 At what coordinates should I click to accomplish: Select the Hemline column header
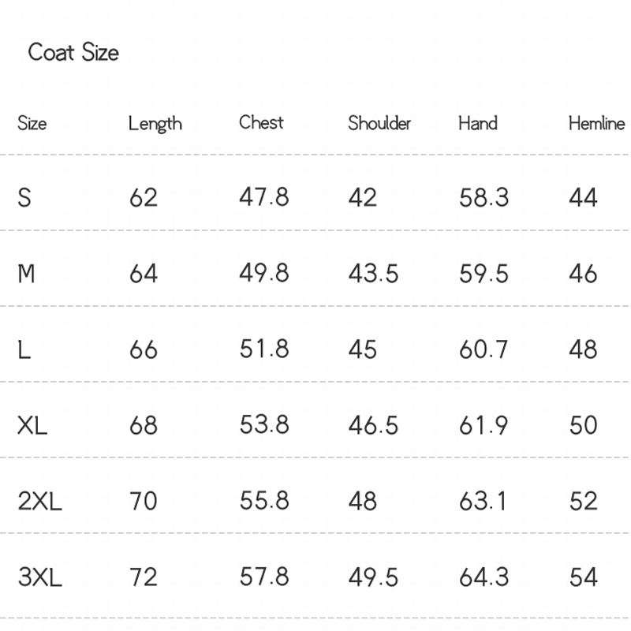point(596,123)
